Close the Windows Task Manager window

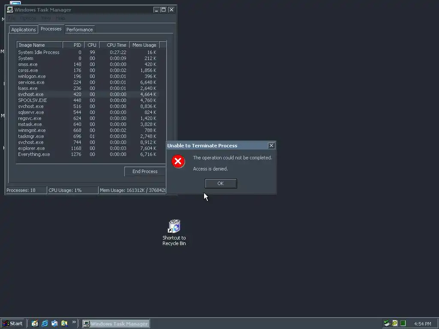[x=171, y=10]
